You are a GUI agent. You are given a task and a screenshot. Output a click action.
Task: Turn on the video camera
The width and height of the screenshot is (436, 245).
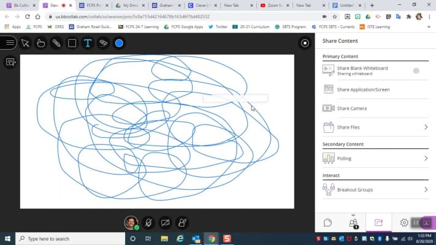pyautogui.click(x=165, y=223)
